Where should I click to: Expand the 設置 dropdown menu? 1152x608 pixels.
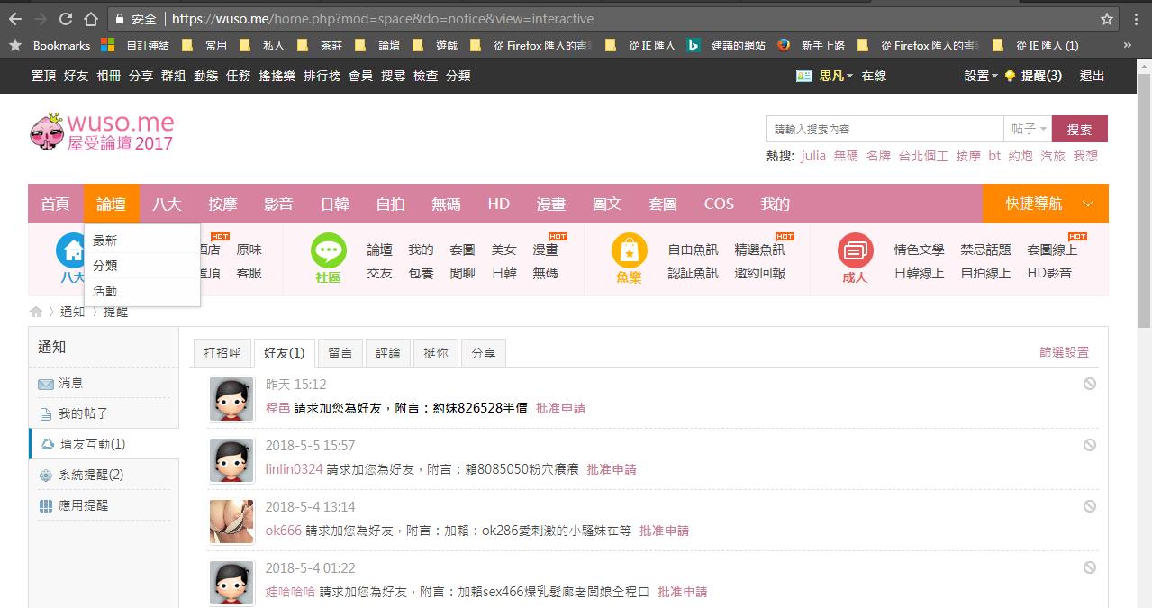click(980, 77)
